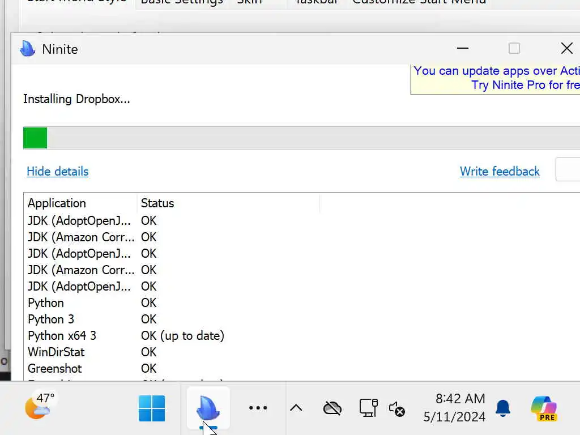580x435 pixels.
Task: Launch Copilot preview from the taskbar
Action: [543, 408]
